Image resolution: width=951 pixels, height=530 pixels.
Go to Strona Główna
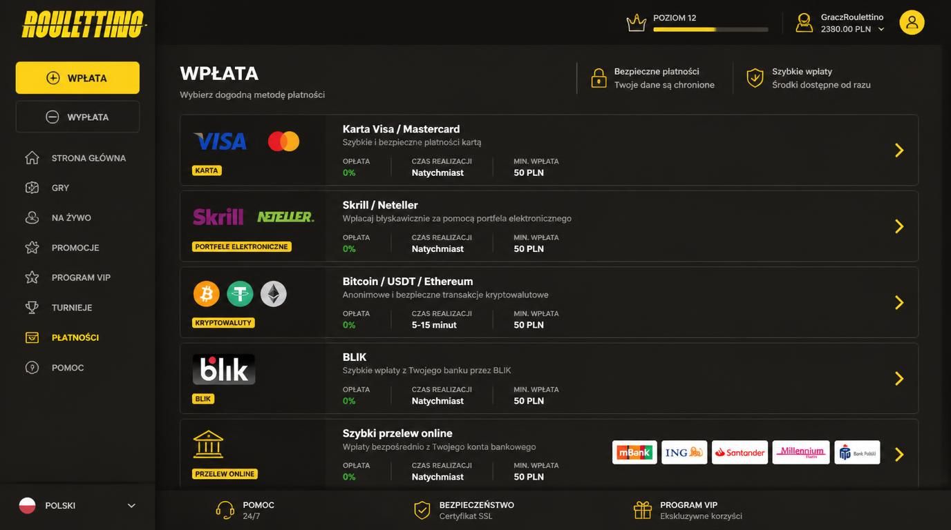(x=77, y=158)
